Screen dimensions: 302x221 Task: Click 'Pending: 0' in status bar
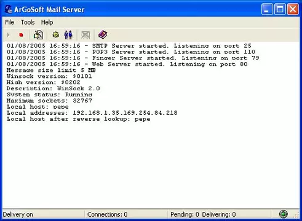tap(185, 214)
